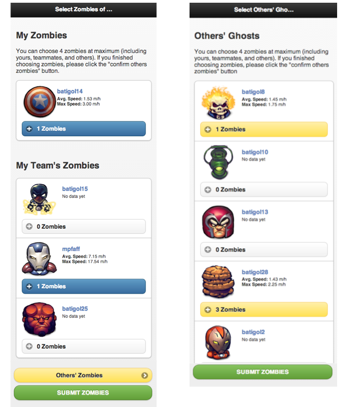Click the Magneto helmet avatar for batigol13
The image size is (354, 407).
pyautogui.click(x=218, y=222)
